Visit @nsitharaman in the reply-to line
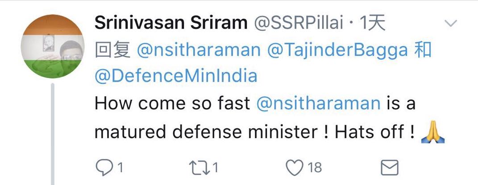 tap(199, 50)
